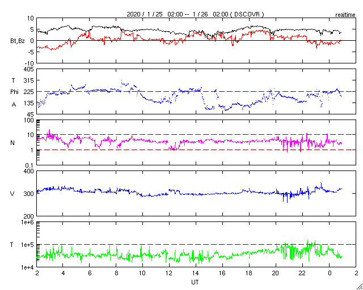Click the '45' tick on the Phi panel
The image size is (363, 290).
point(31,114)
